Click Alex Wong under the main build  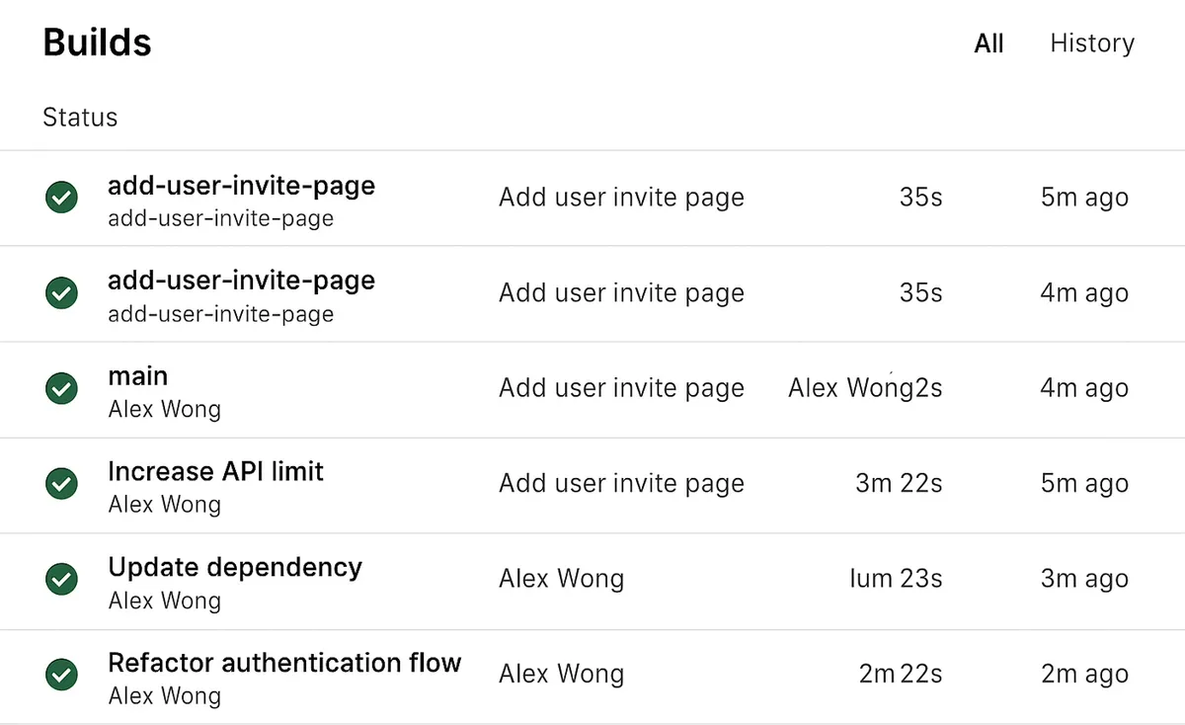164,409
